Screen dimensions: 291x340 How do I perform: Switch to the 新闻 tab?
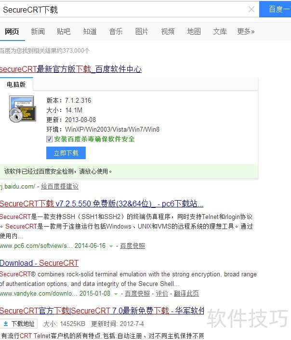tap(38, 31)
